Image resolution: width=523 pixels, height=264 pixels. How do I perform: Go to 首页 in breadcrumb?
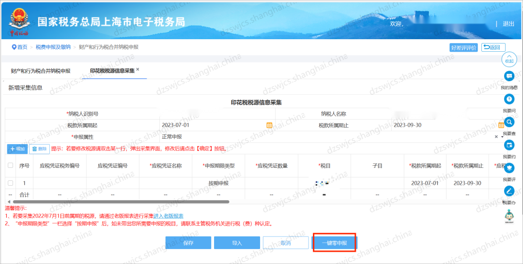(x=22, y=47)
